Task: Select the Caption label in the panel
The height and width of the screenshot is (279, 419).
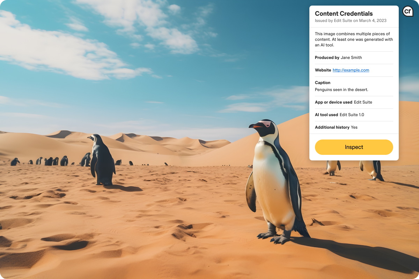Action: point(322,83)
